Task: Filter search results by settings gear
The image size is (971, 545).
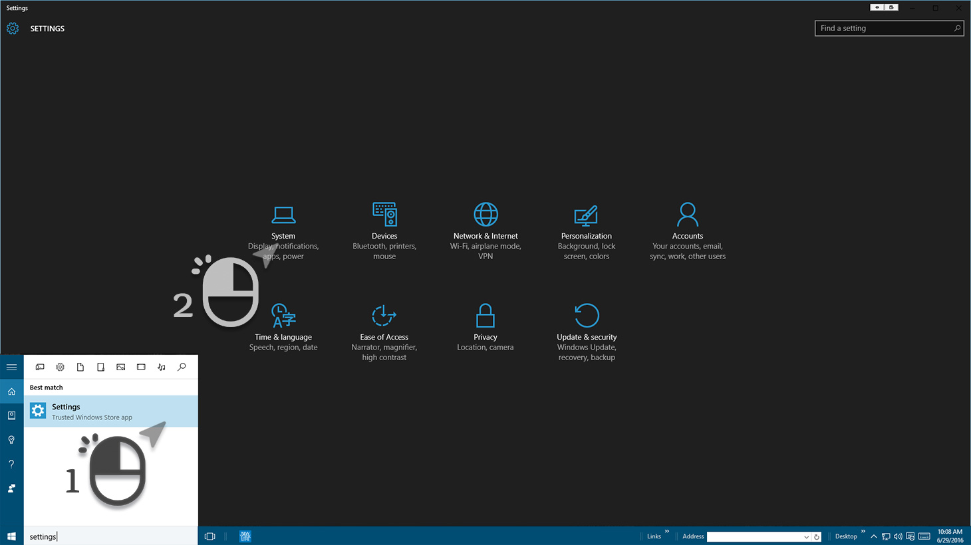Action: pos(61,367)
